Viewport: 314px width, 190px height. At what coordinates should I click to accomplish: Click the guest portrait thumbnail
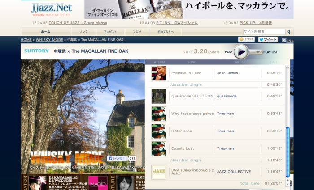pos(125,183)
